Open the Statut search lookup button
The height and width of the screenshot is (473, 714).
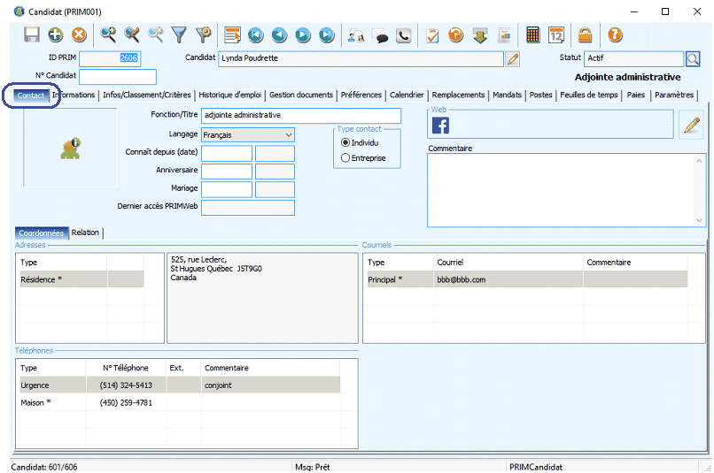coord(695,58)
